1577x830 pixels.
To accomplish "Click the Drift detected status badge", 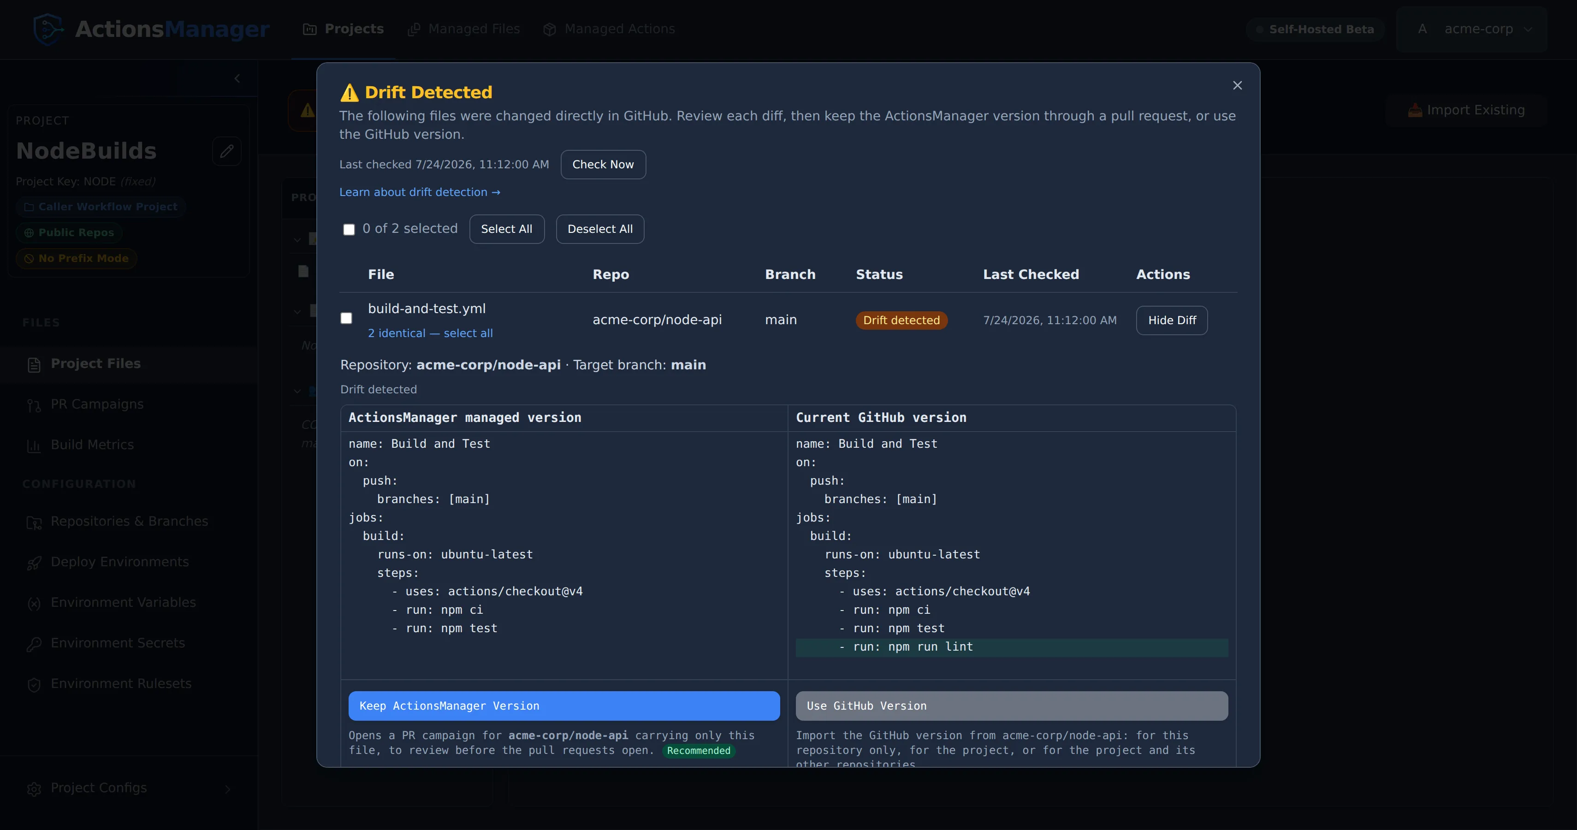I will 901,320.
